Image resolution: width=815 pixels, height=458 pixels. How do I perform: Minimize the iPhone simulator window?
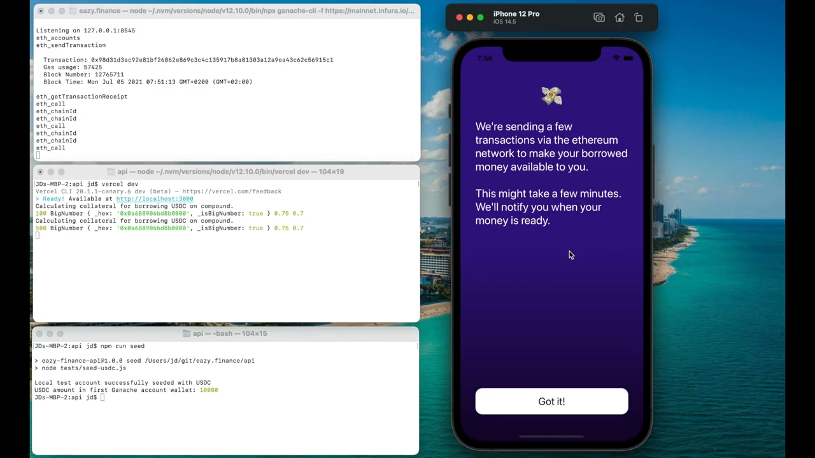point(470,17)
